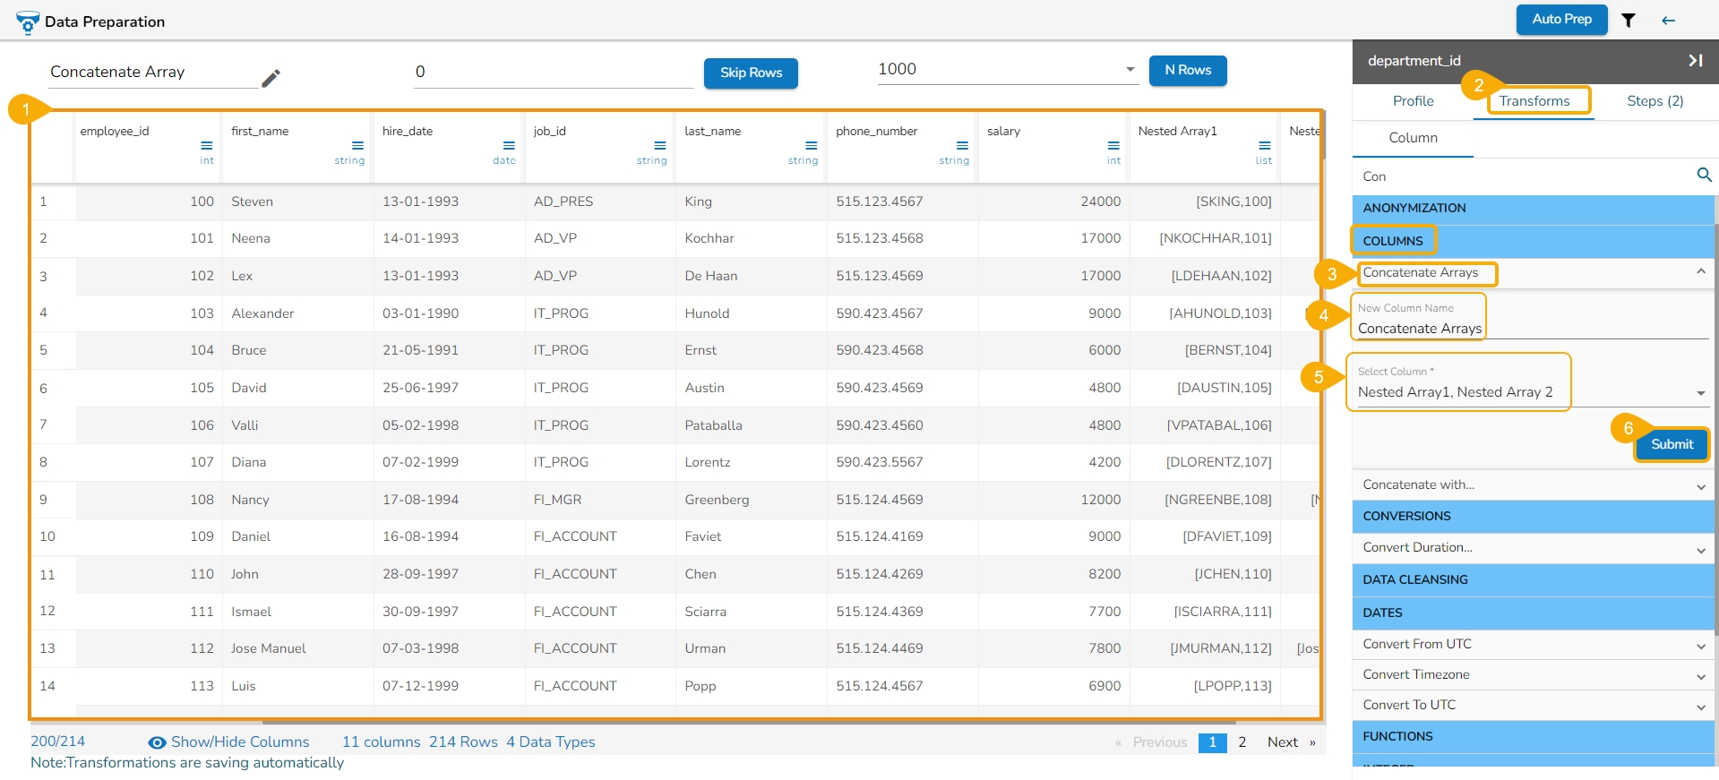Open the Nested Array1 column menu icon
1719x780 pixels.
(x=1264, y=145)
